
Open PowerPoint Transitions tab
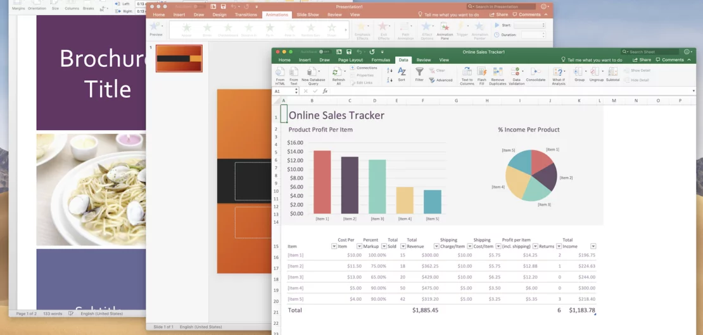[246, 15]
